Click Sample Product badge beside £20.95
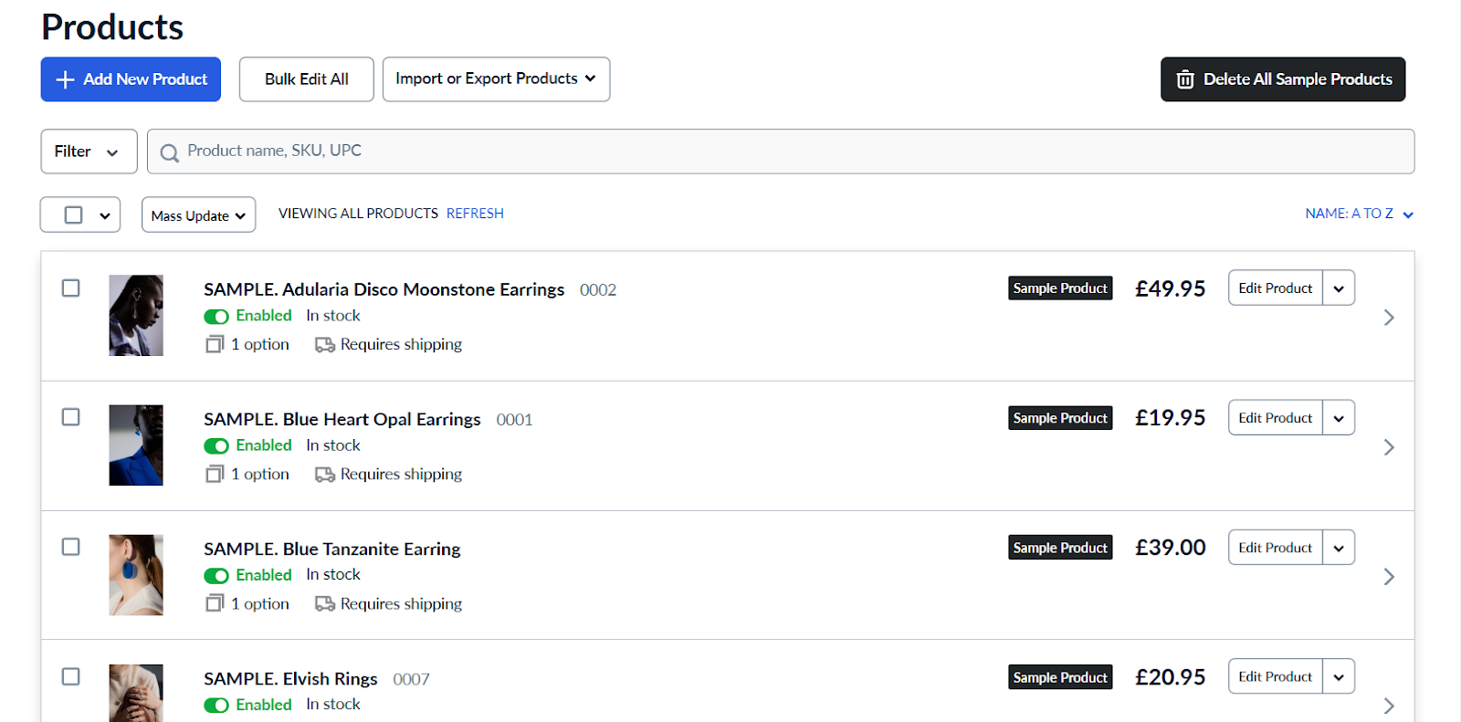 (x=1060, y=677)
